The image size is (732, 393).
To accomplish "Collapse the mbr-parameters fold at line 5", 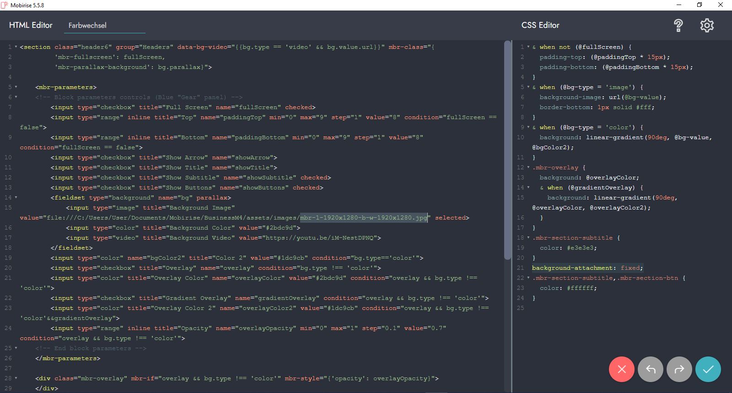I will pos(16,87).
